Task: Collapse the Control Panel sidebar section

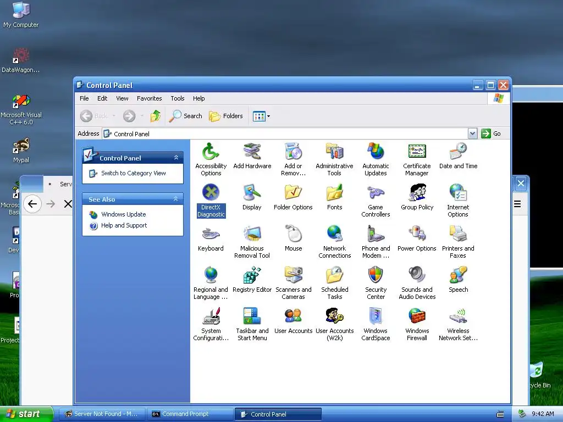Action: click(176, 158)
